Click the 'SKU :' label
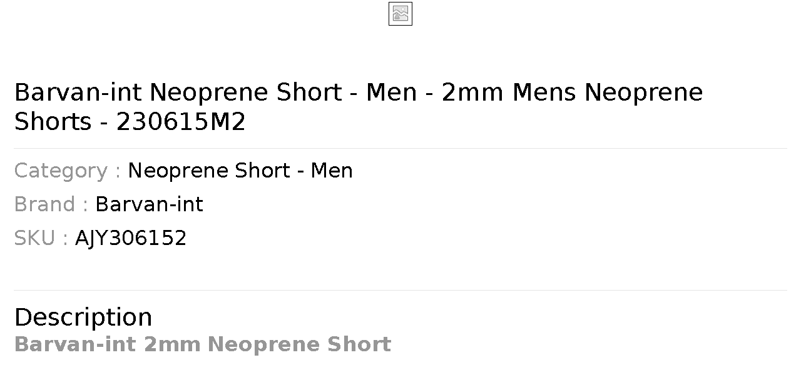Screen dimensions: 801x370 tap(41, 238)
